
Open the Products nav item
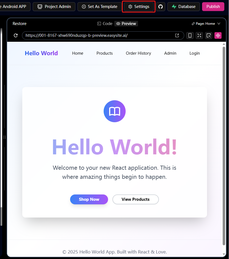104,53
